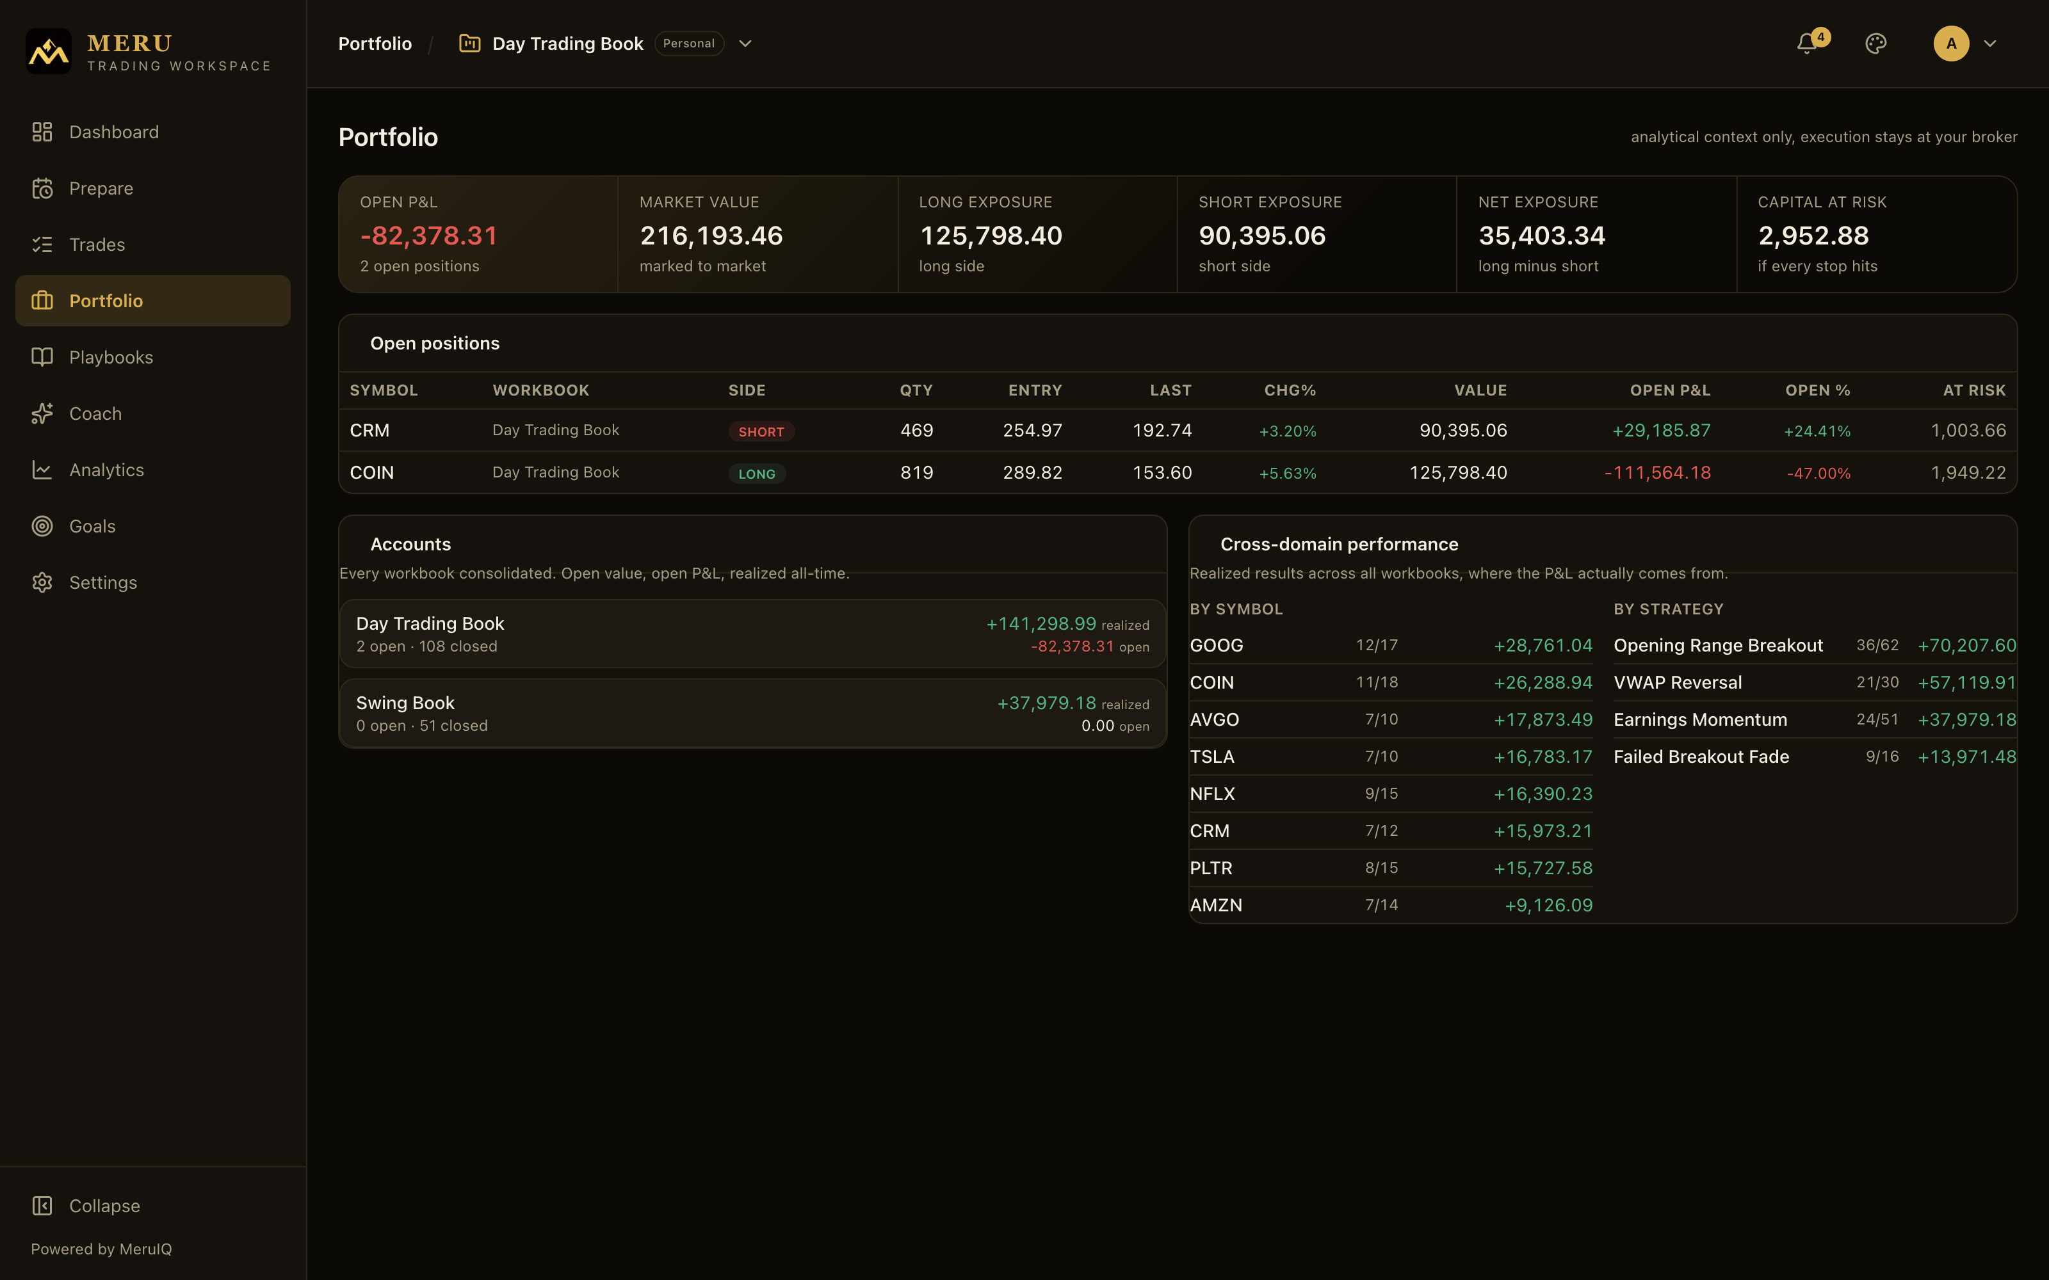Click the Meru mountain logo icon
The height and width of the screenshot is (1280, 2049).
[48, 52]
